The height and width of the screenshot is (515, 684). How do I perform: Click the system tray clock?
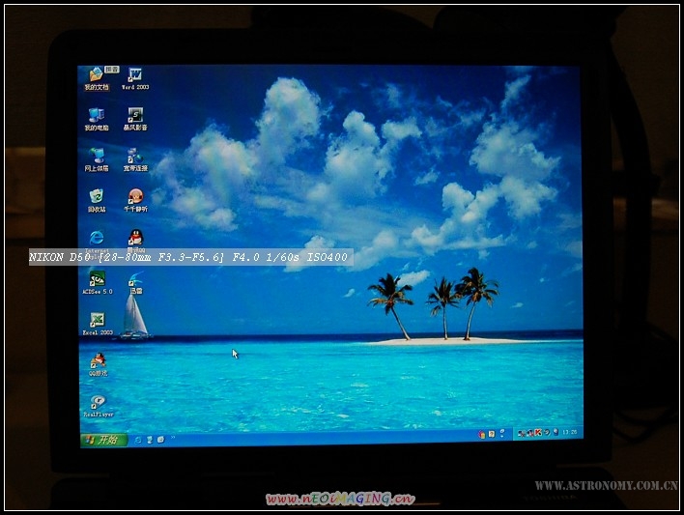pyautogui.click(x=569, y=433)
